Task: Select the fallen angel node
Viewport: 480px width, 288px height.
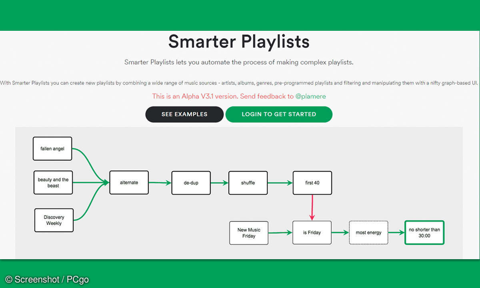Action: [x=52, y=149]
